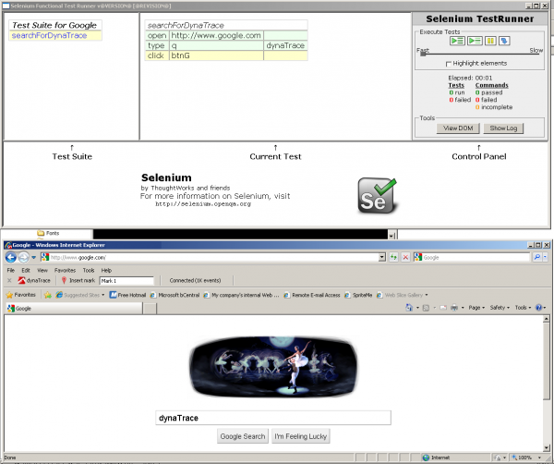The width and height of the screenshot is (554, 464).
Task: Open the recent pages dropdown arrow
Action: pyautogui.click(x=34, y=258)
